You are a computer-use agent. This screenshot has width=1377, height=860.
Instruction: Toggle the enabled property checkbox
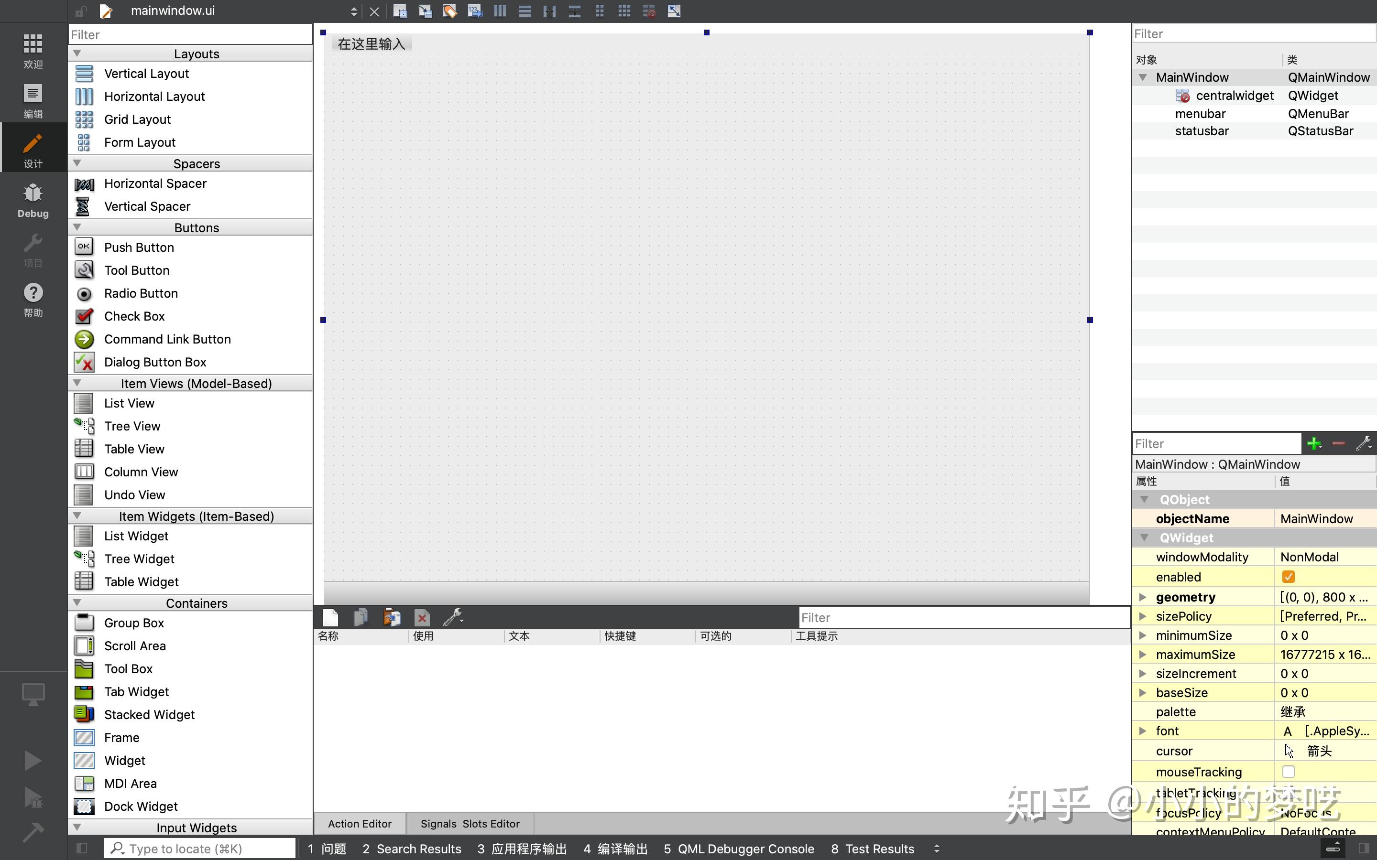coord(1288,577)
